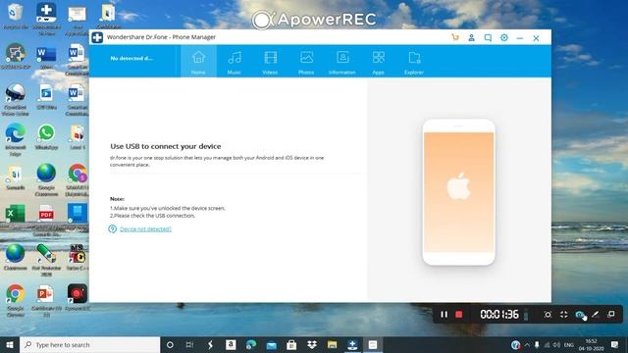
Task: Open Google Classroom desktop shortcut
Action: click(x=46, y=179)
